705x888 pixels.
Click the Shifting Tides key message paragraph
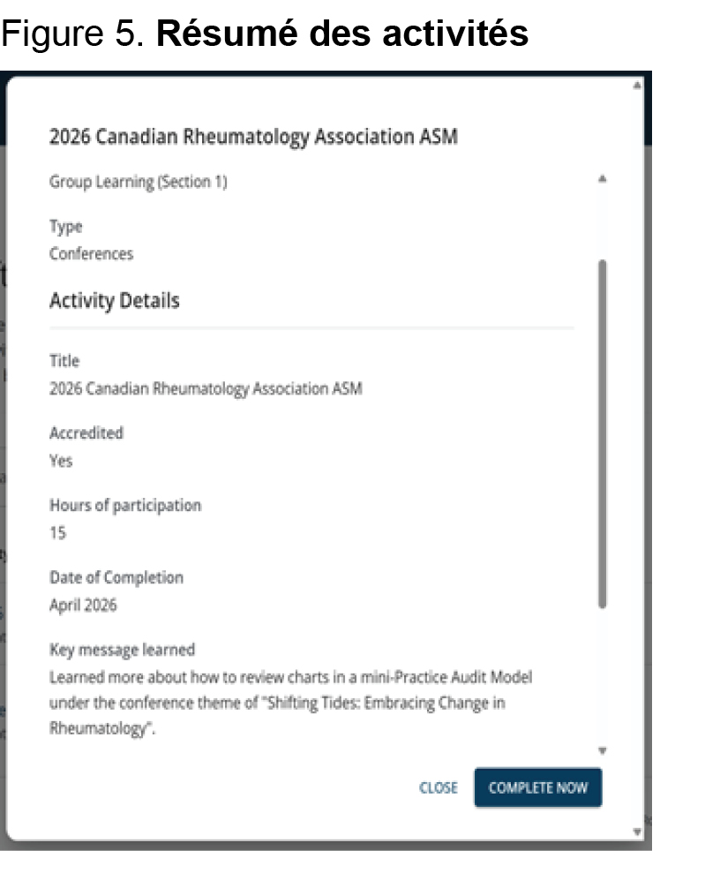pos(290,703)
